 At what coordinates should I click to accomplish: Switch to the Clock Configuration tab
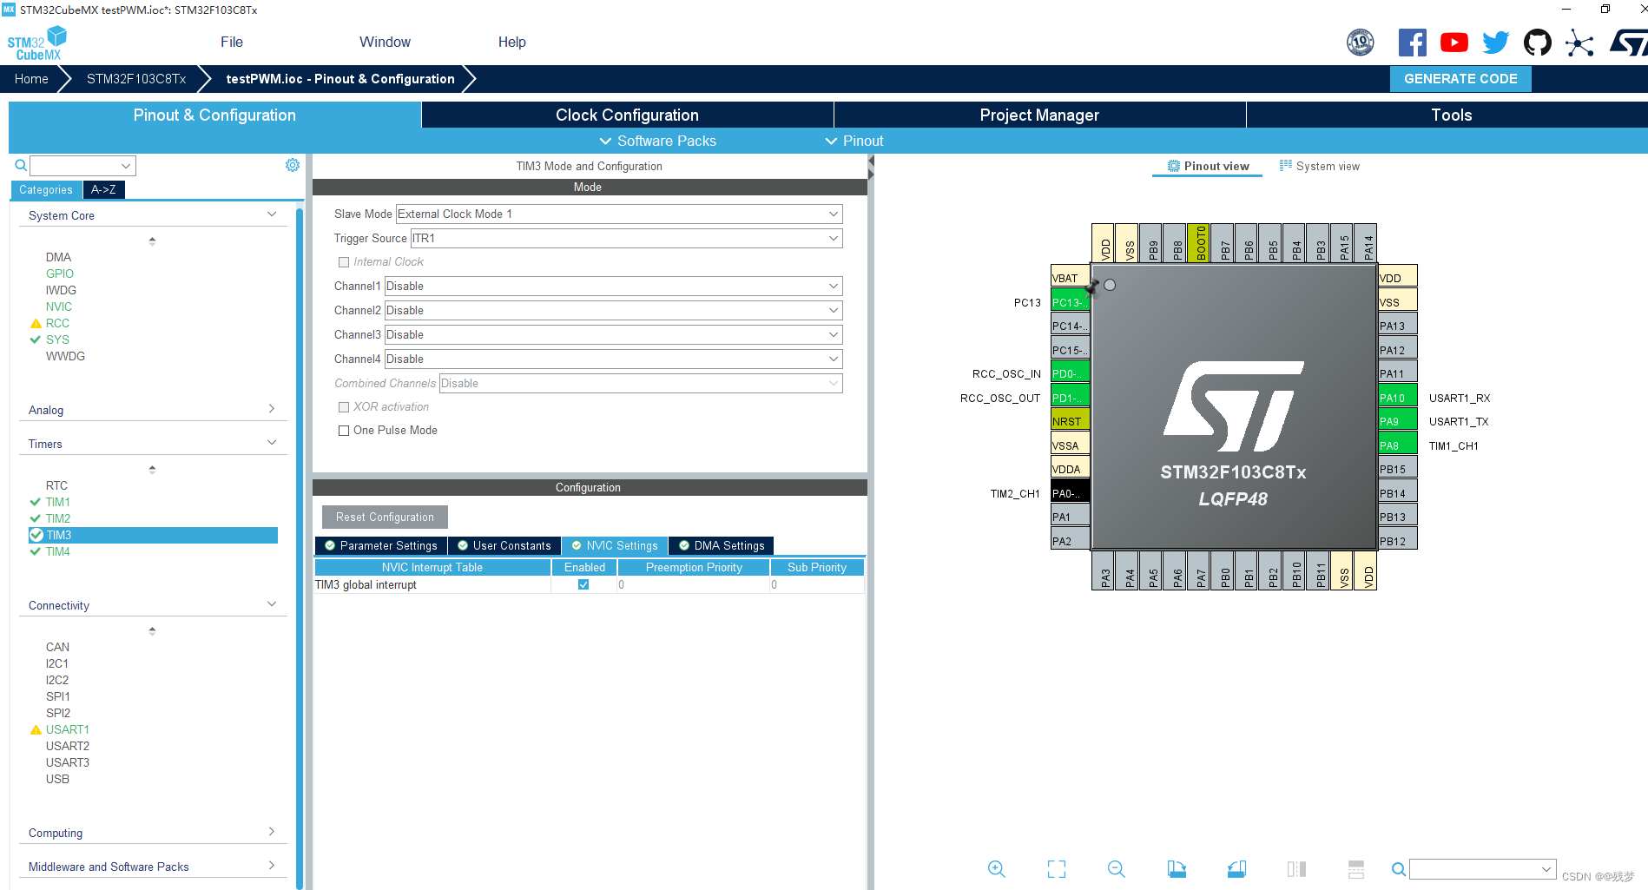[x=626, y=114]
